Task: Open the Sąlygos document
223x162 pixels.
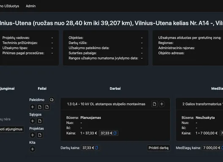Action: [x=40, y=121]
